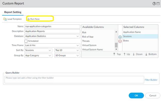The width and height of the screenshot is (161, 101).
Task: Click the Run Now arrow icon
Action: (x=28, y=19)
